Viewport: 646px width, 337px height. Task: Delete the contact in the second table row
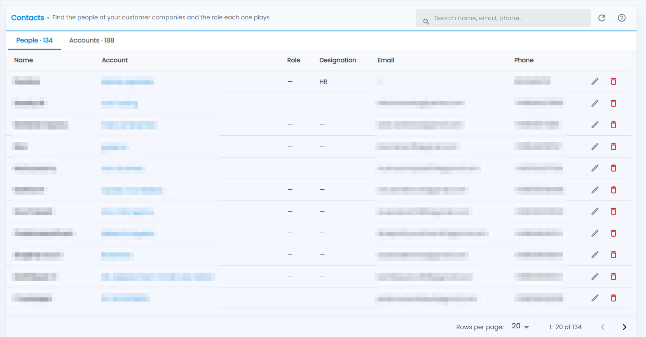tap(613, 103)
